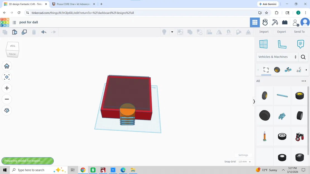Open the three-dot menu next to All

pos(304,81)
